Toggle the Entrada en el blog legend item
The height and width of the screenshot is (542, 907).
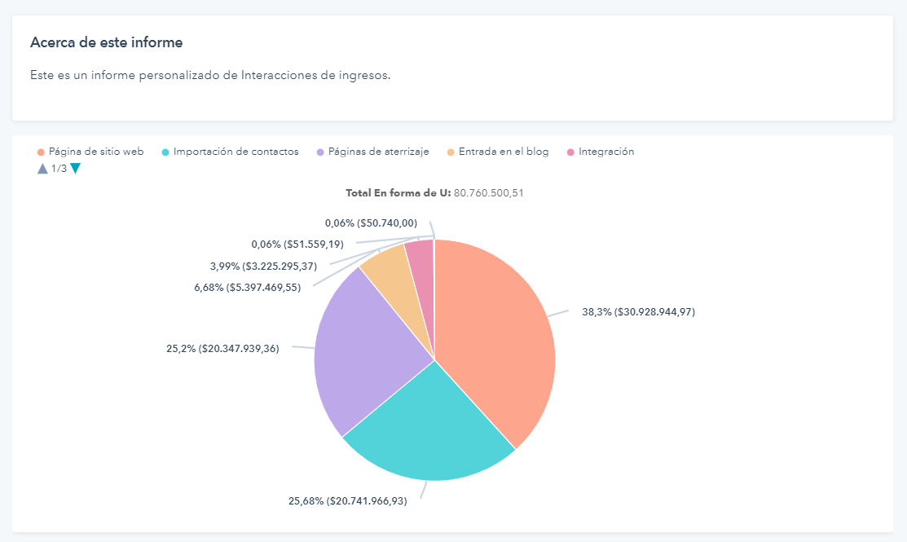pyautogui.click(x=497, y=152)
